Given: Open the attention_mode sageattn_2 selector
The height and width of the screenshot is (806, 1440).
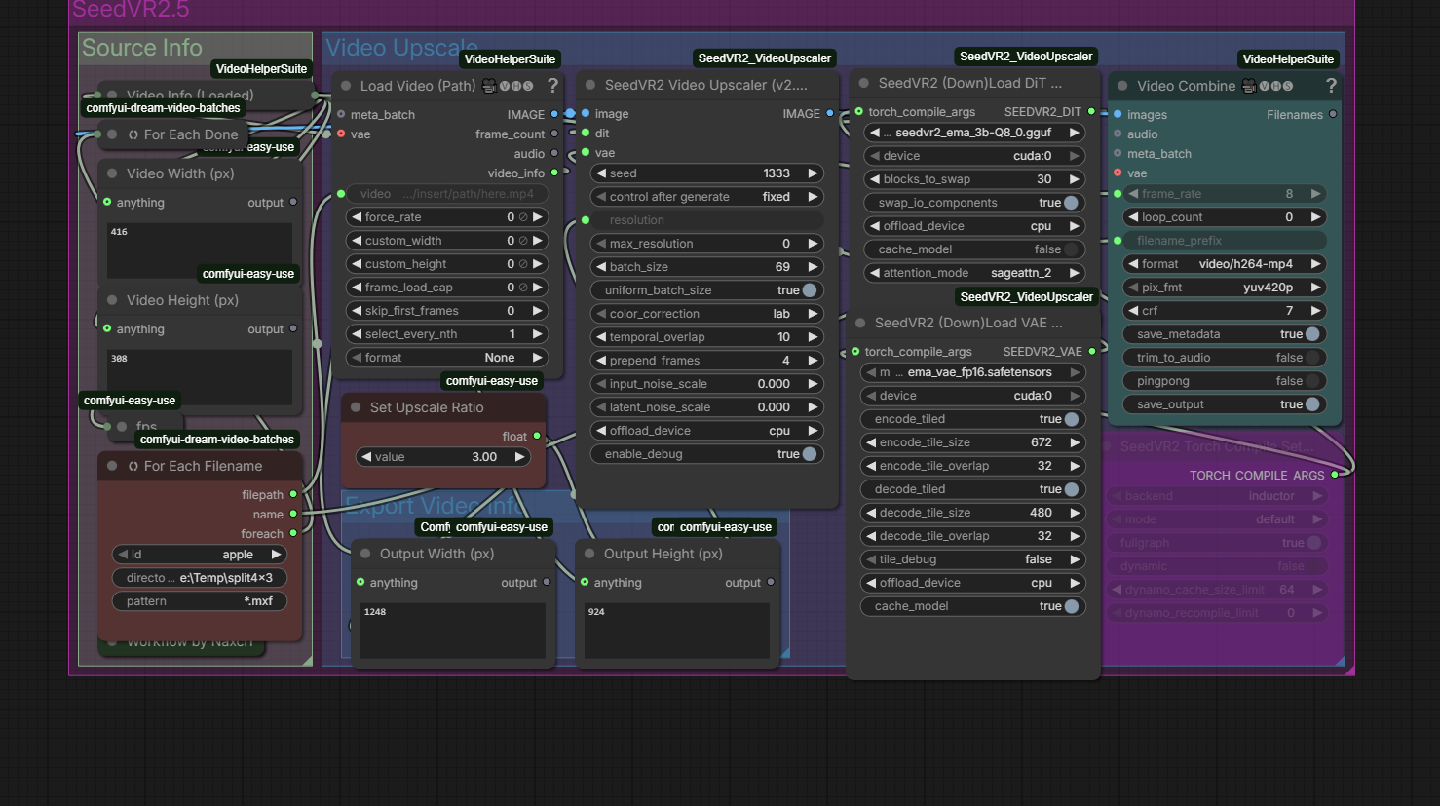Looking at the screenshot, I should click(x=974, y=273).
